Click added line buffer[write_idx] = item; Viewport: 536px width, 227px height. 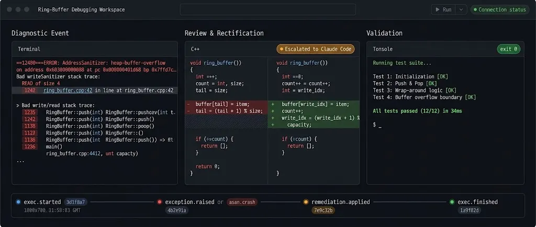(314, 104)
